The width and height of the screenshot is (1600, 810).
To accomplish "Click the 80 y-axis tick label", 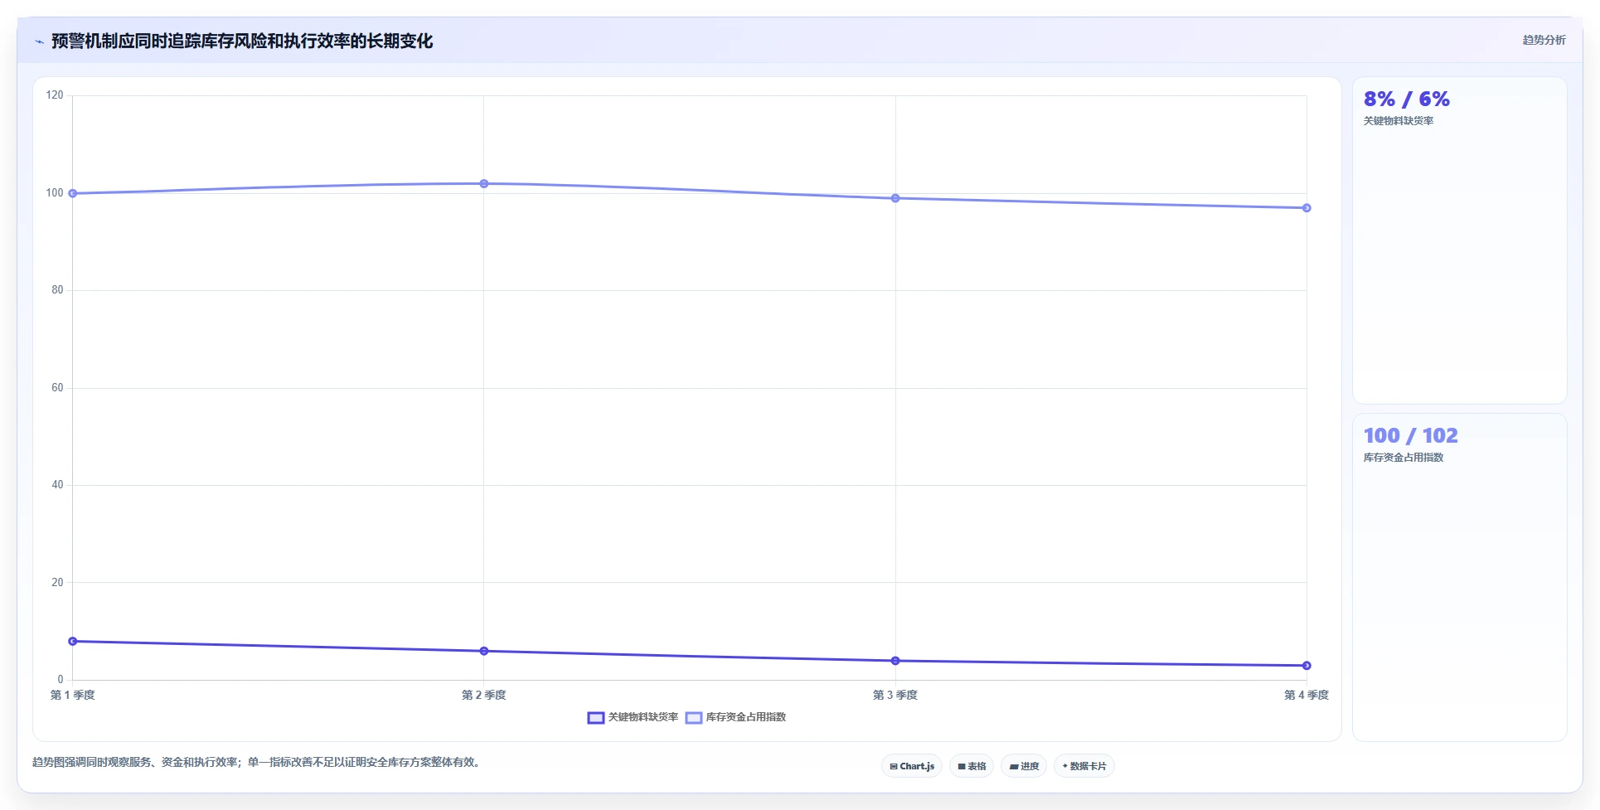I will [57, 290].
